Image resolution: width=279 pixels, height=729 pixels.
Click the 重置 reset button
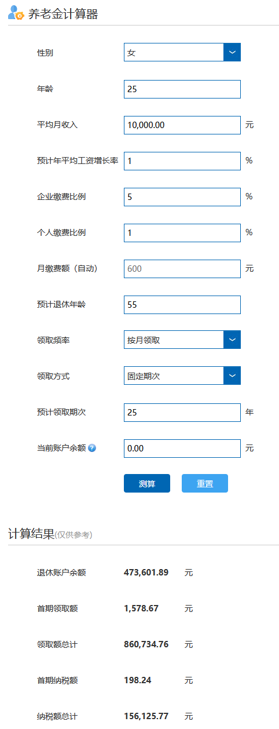[x=205, y=483]
